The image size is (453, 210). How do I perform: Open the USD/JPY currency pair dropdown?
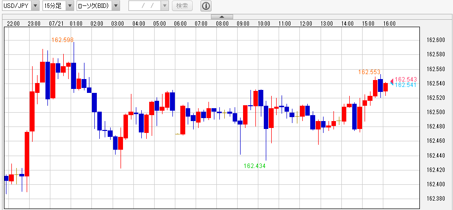[x=21, y=6]
